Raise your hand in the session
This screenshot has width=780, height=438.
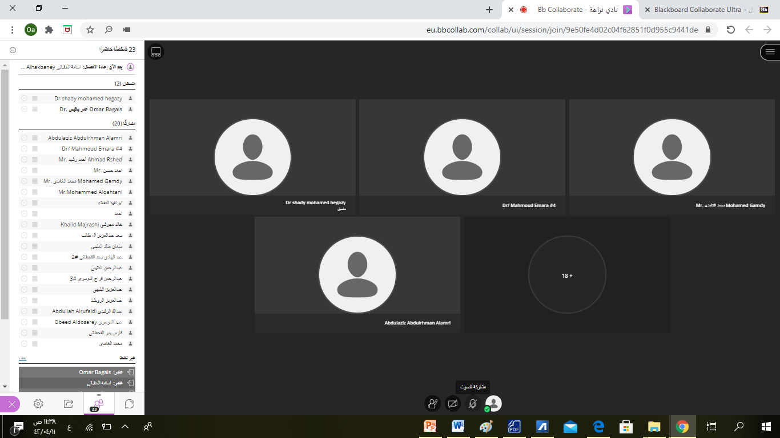(x=433, y=404)
